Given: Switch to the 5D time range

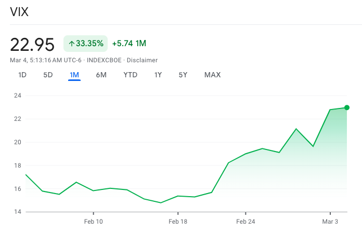Looking at the screenshot, I should coord(48,75).
